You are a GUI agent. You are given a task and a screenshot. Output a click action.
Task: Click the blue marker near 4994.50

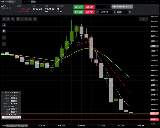(x=111, y=91)
